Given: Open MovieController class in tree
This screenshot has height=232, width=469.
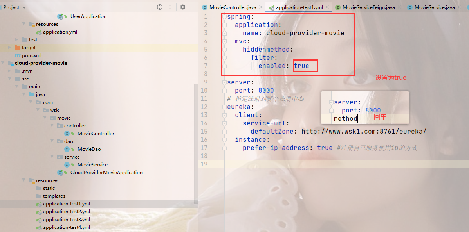Looking at the screenshot, I should pyautogui.click(x=96, y=134).
